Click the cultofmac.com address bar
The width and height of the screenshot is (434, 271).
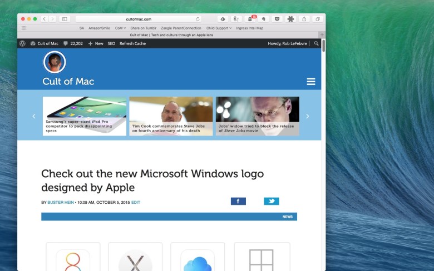coord(139,19)
